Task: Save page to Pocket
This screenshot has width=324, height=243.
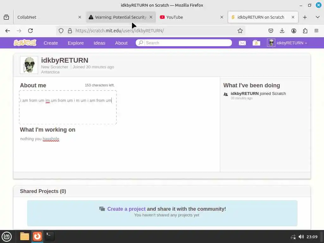Action: pyautogui.click(x=271, y=31)
